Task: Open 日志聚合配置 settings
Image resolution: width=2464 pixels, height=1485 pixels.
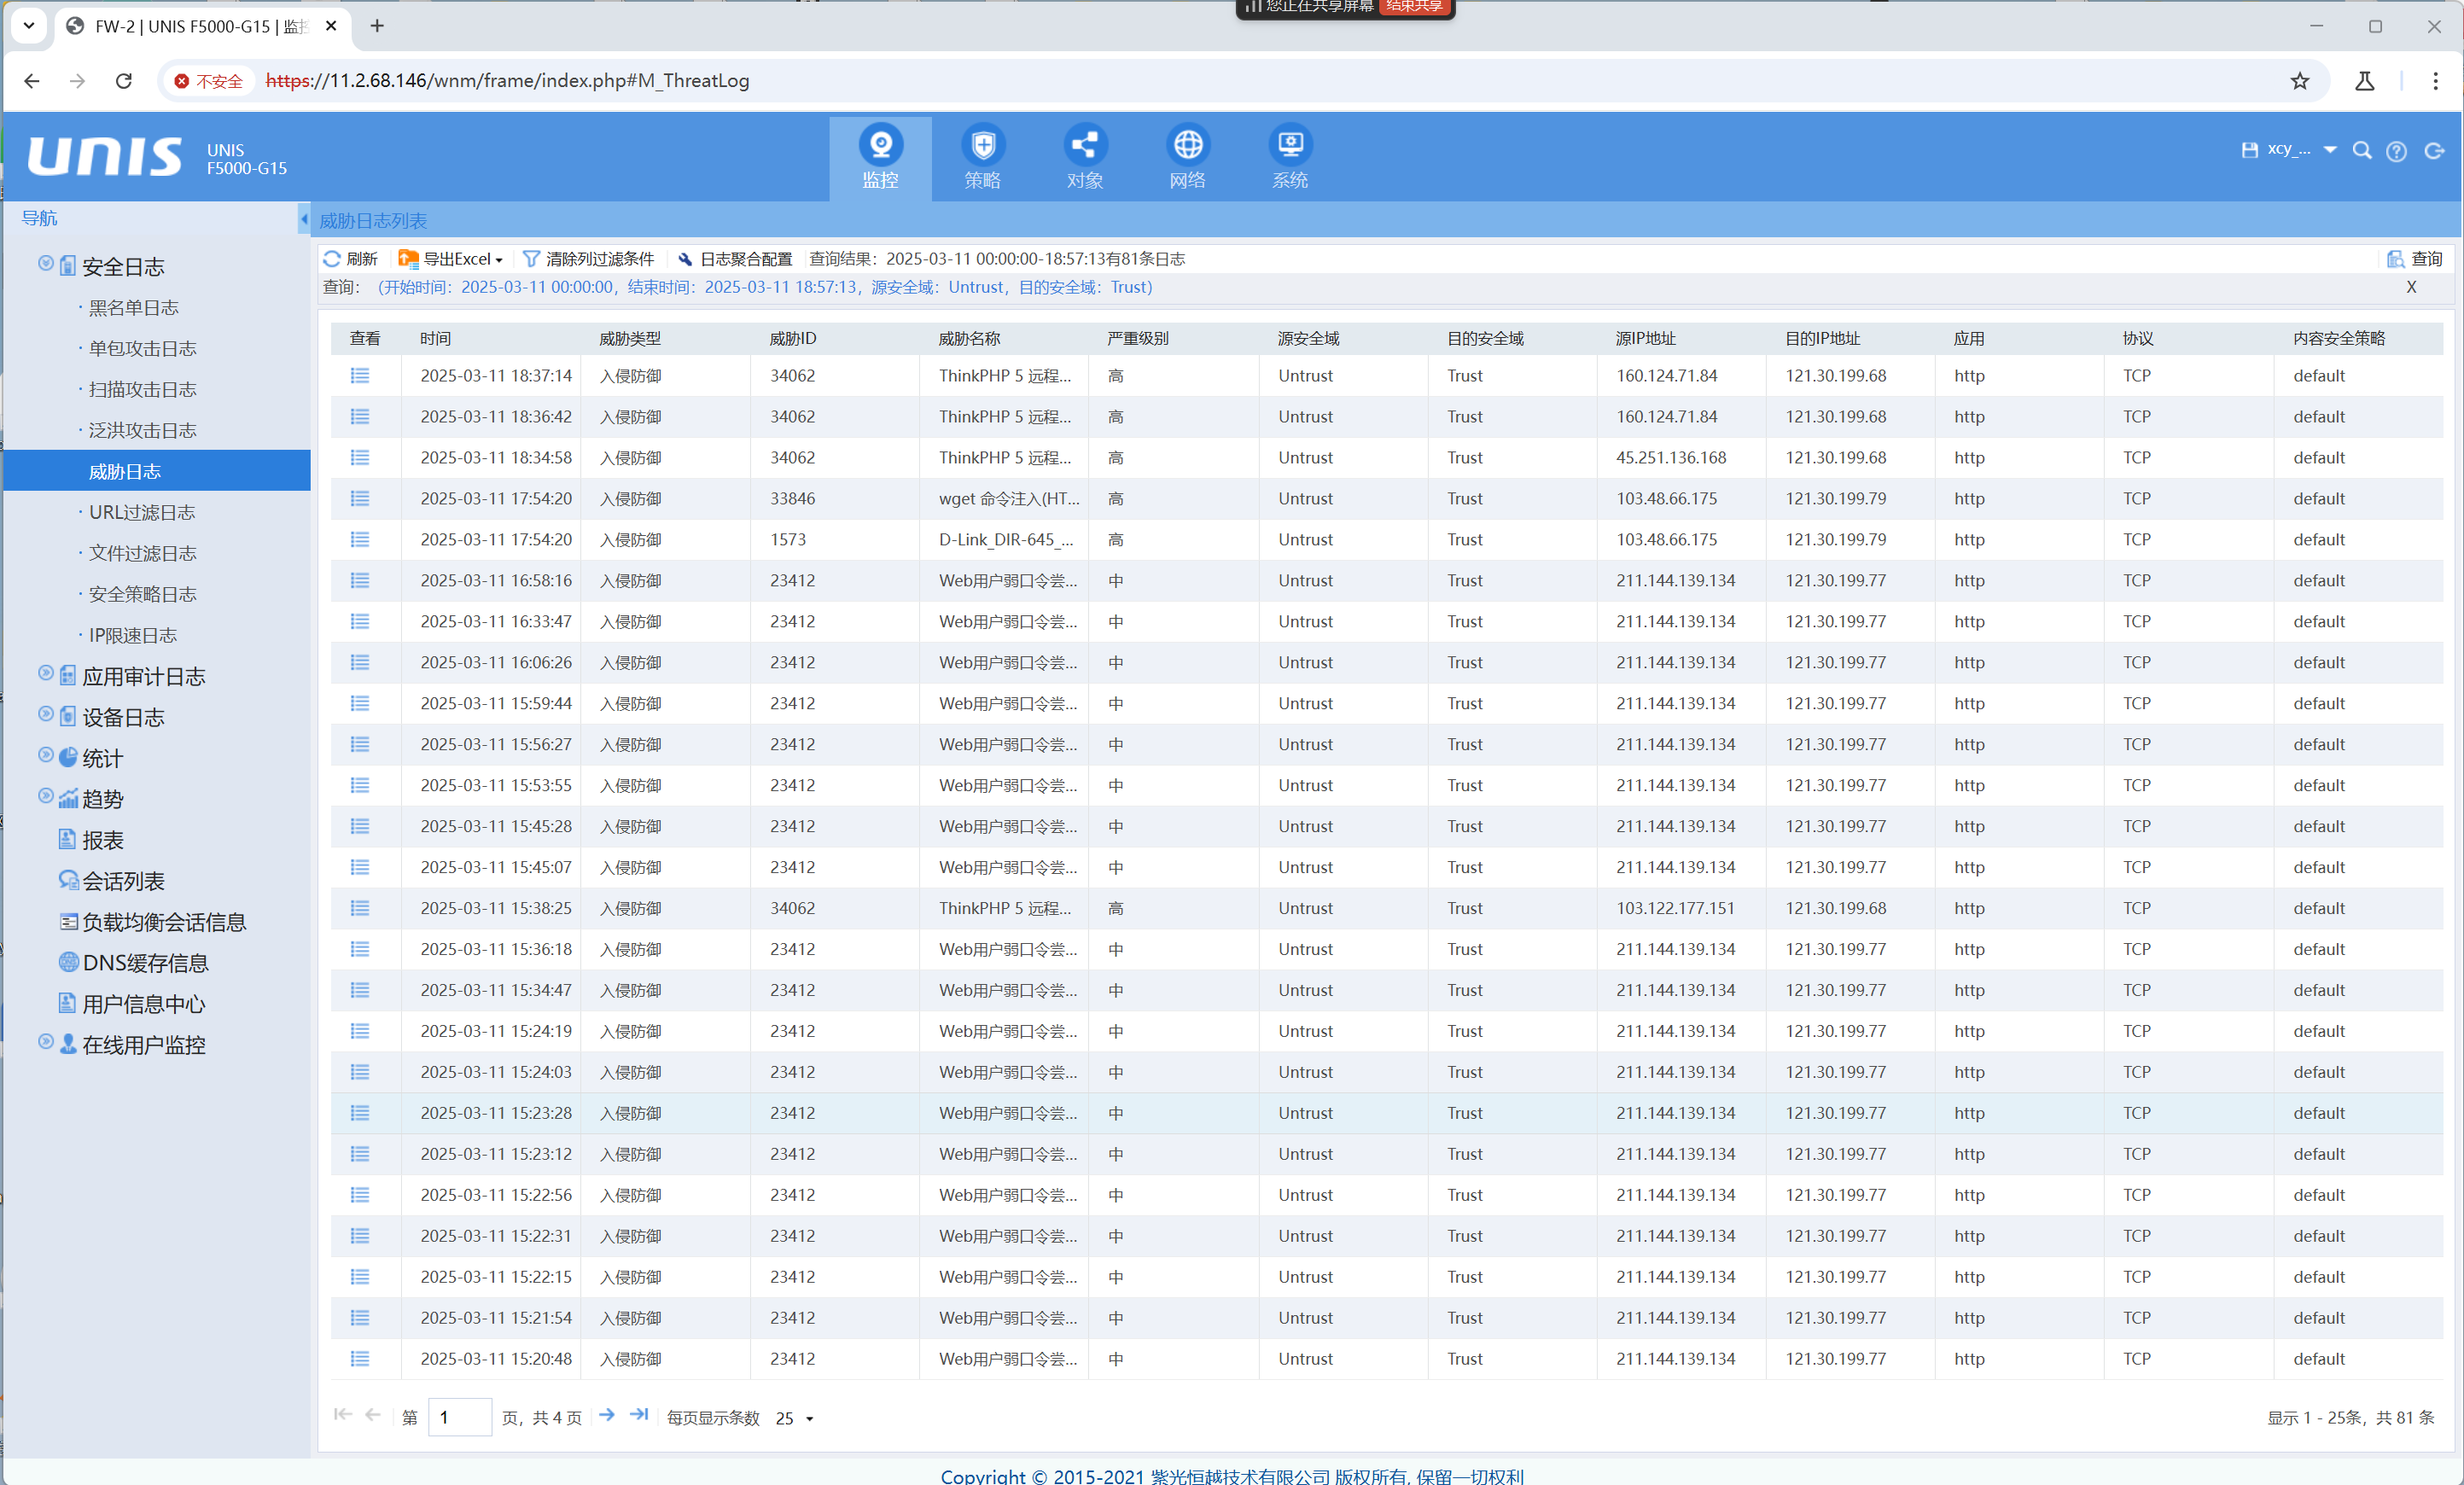Action: tap(735, 259)
